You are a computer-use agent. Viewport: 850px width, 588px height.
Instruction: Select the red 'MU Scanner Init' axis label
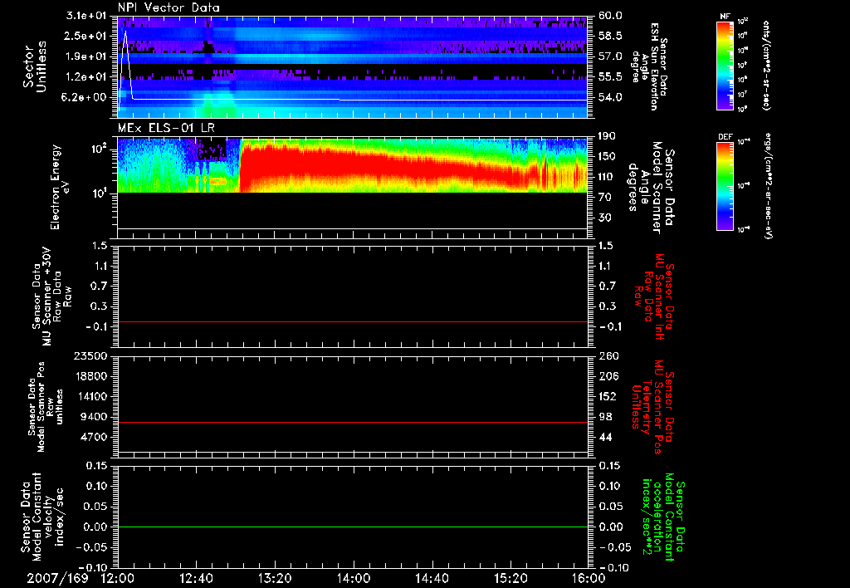[x=653, y=296]
